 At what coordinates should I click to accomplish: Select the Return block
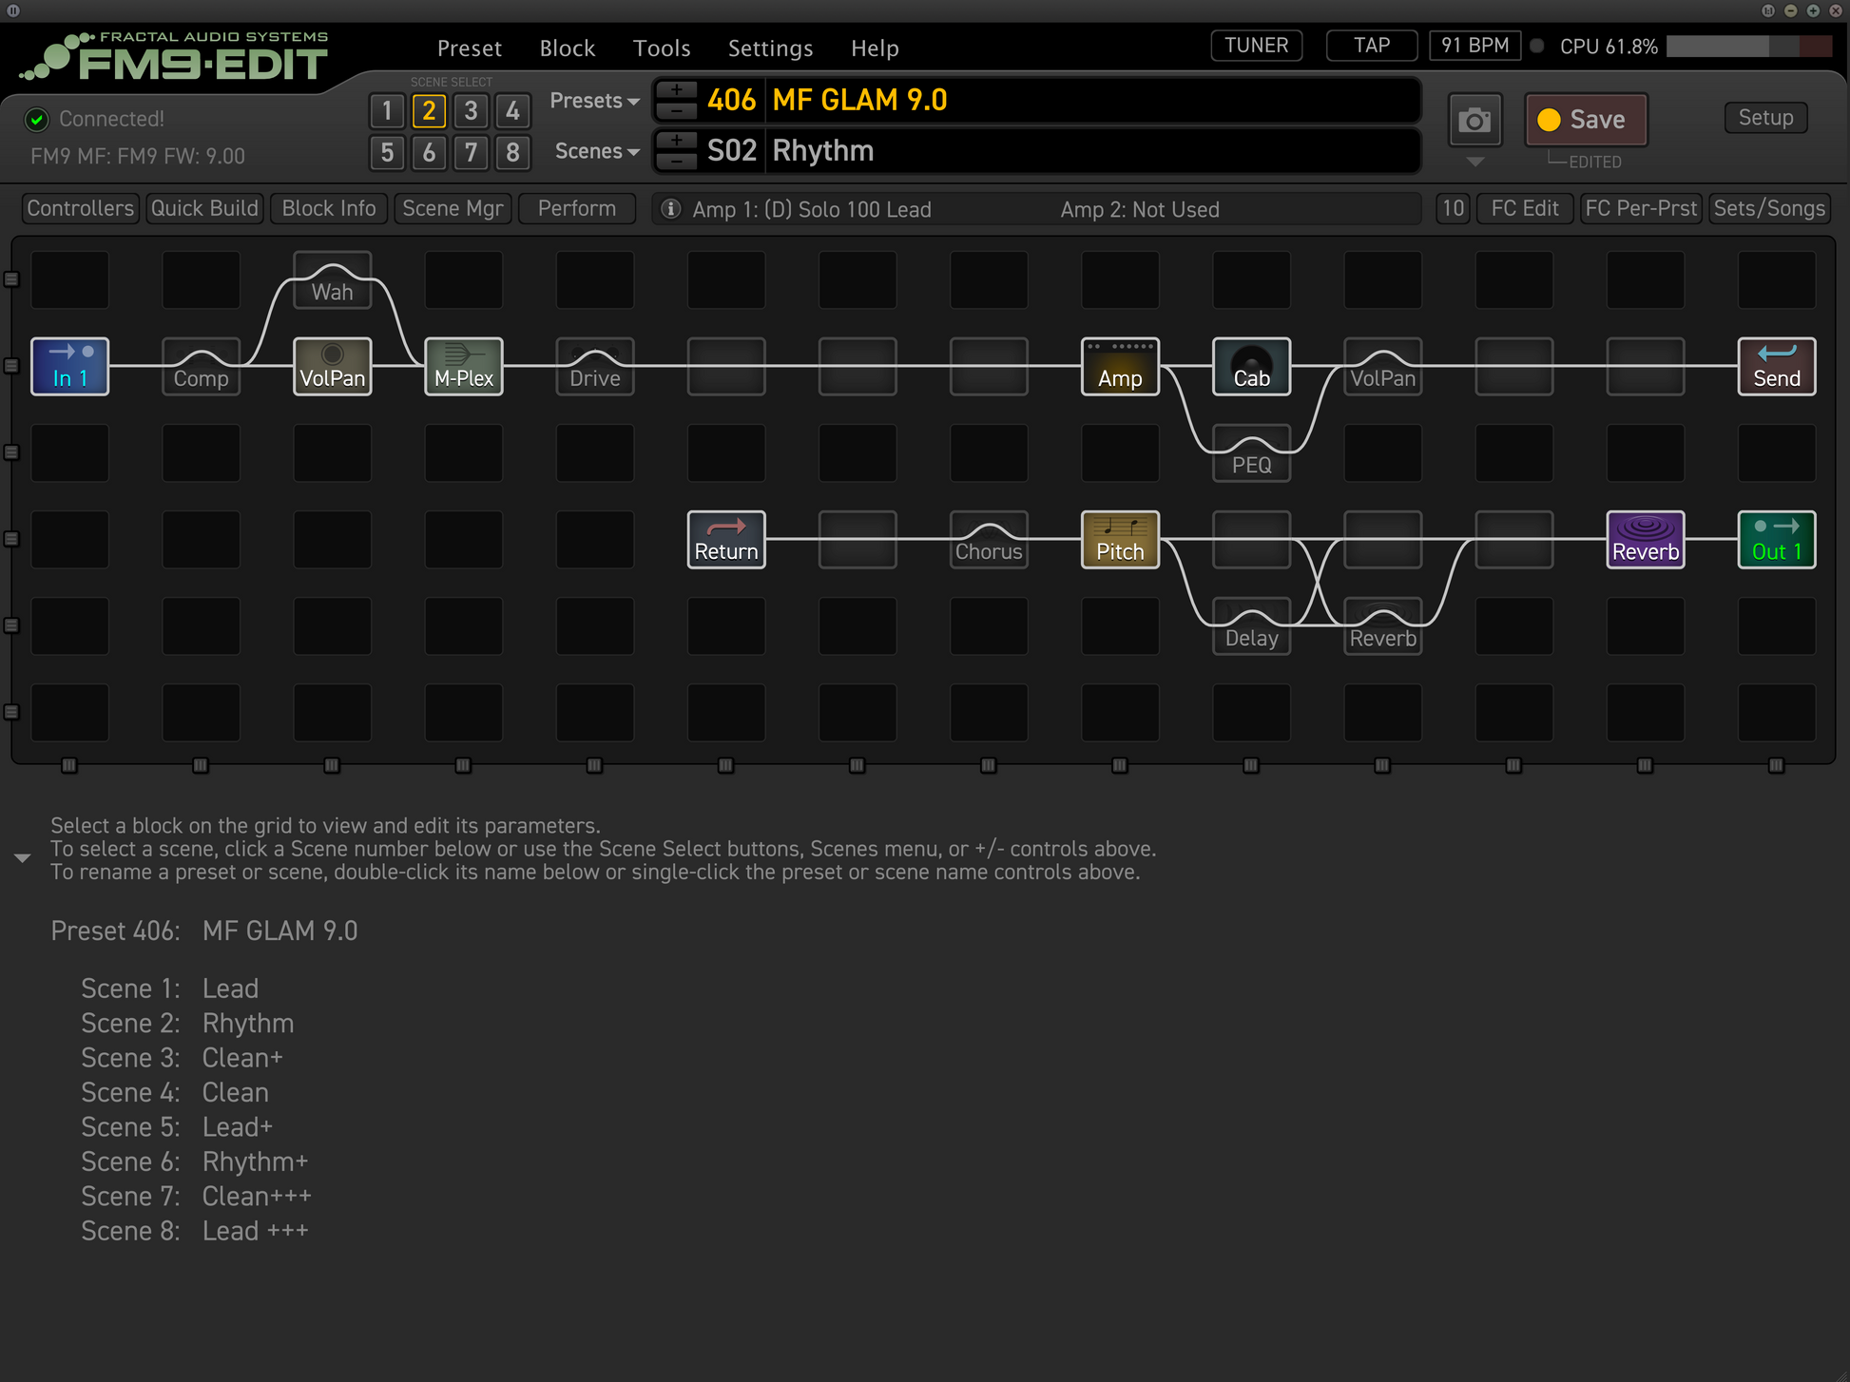726,540
